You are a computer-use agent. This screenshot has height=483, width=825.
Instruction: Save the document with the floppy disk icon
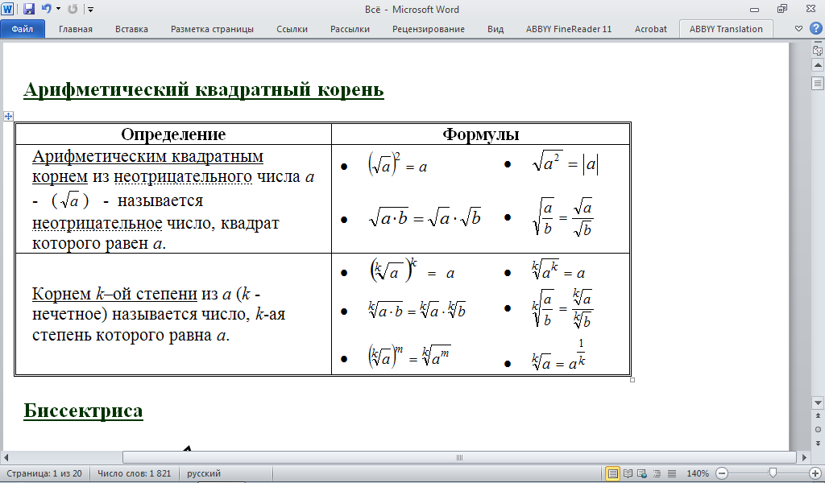(28, 9)
